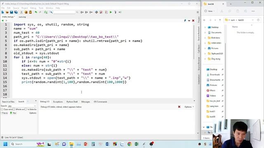Click the green back history arrow above editor
The image size is (264, 148).
point(2,21)
